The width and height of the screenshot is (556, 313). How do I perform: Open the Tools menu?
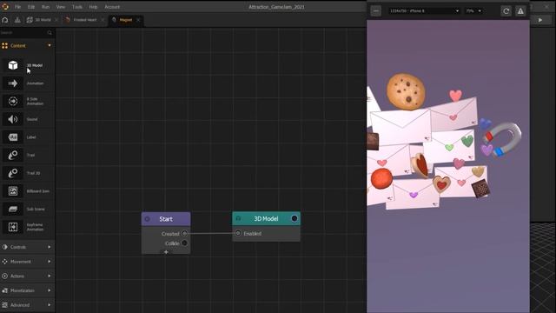[77, 7]
